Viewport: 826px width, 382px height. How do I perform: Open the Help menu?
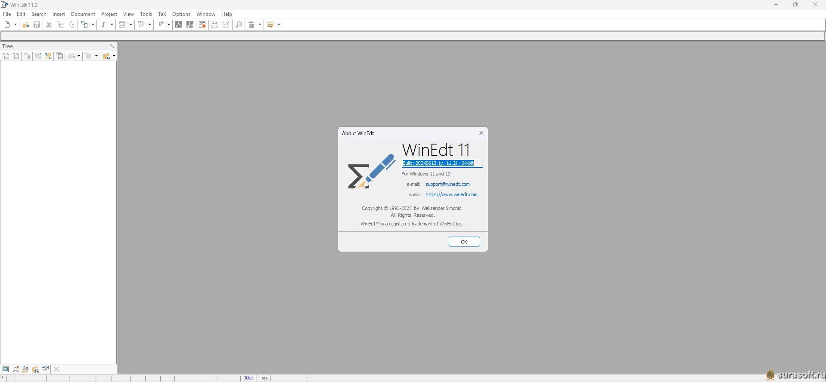pos(227,14)
